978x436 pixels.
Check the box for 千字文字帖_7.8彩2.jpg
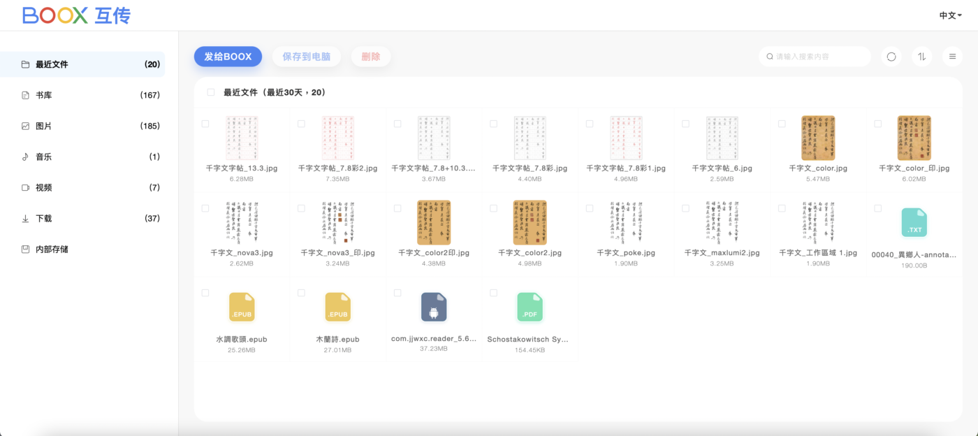coord(301,124)
